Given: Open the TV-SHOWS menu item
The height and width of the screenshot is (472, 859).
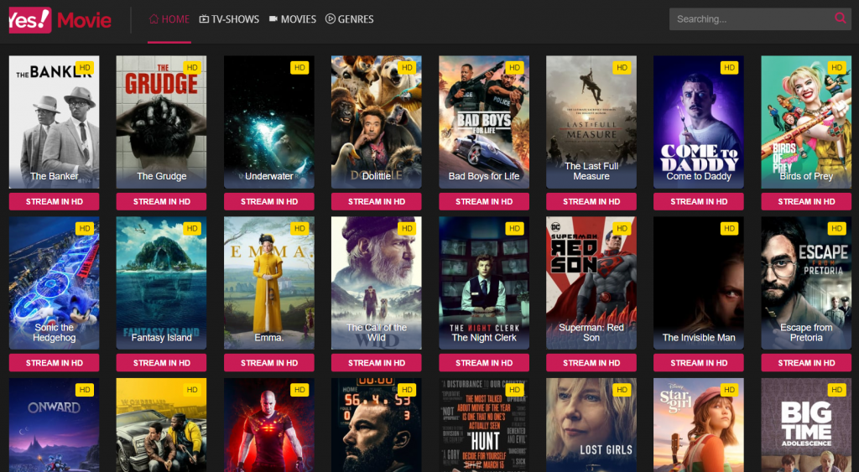Looking at the screenshot, I should pos(229,19).
